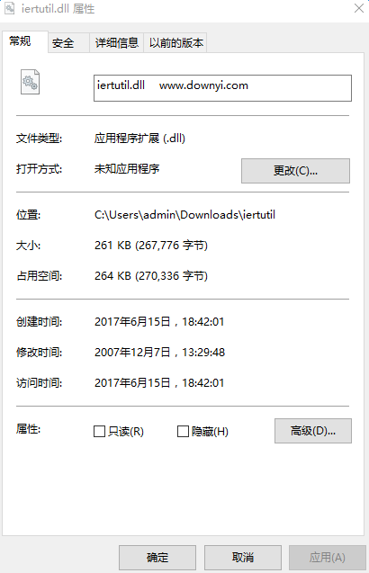Close the iertutil.dll properties dialog

[x=359, y=8]
